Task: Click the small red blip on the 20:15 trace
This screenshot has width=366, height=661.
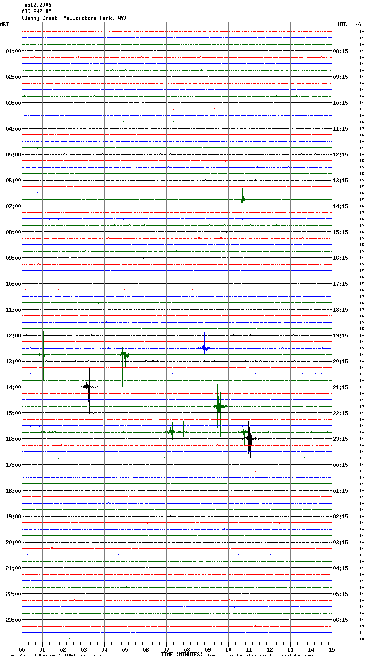Action: point(52,548)
